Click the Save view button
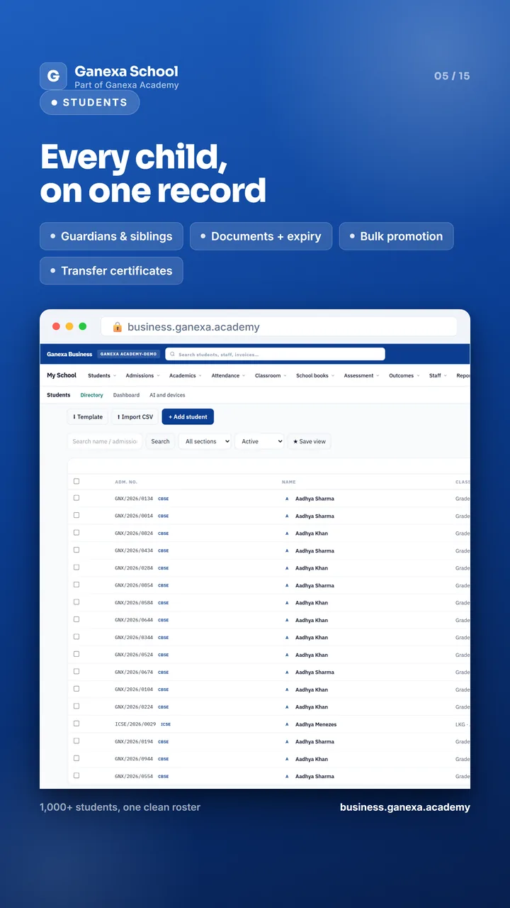 (310, 441)
